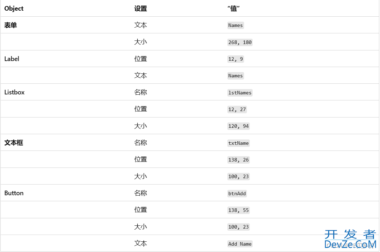Click the "12, 9" position value
The image size is (380, 252).
(x=236, y=59)
